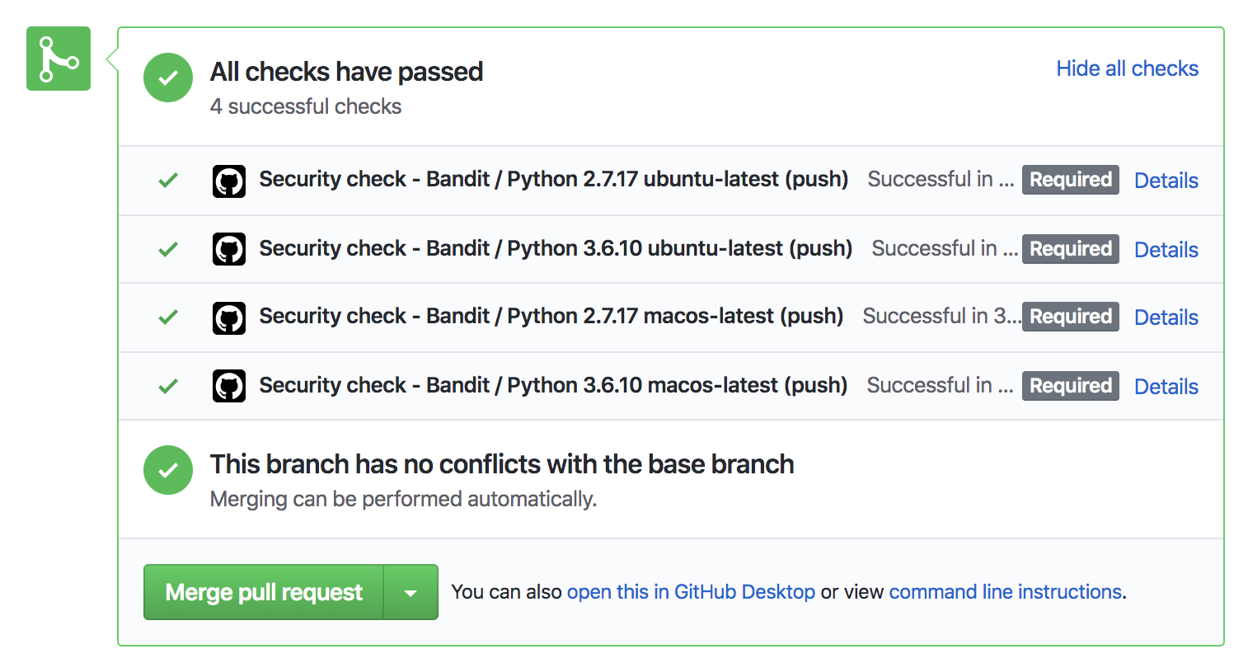Click Security check Bandit Python 2.7.17 ubuntu-latest title

554,180
